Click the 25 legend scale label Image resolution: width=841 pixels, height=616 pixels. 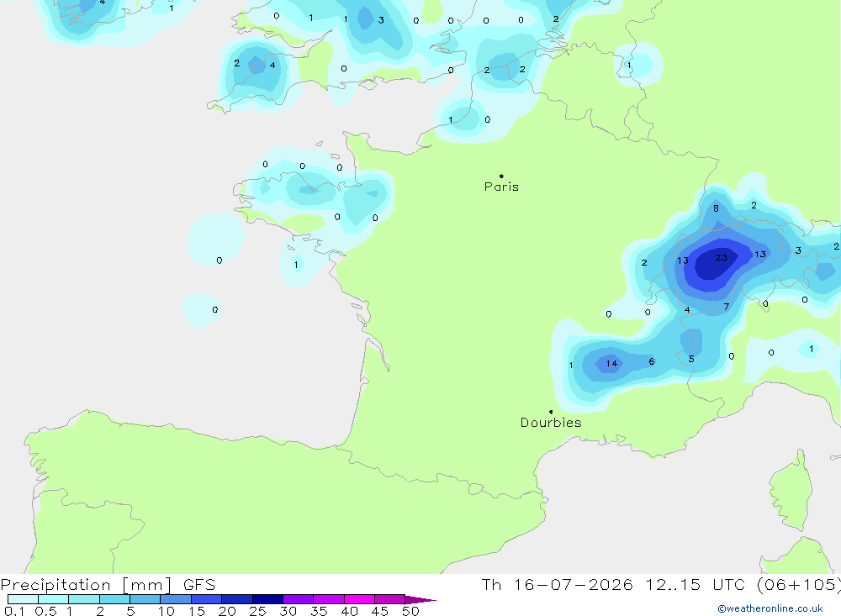coord(257,611)
